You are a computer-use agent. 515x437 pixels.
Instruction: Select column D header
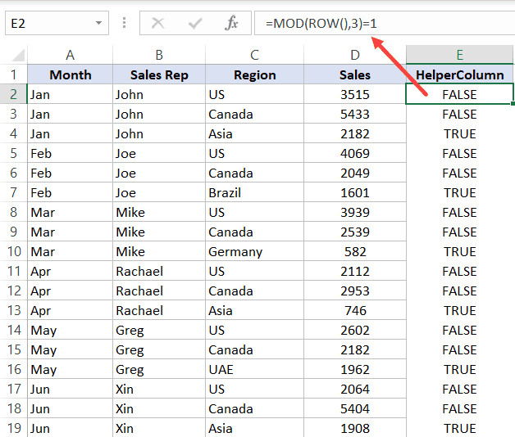point(354,55)
